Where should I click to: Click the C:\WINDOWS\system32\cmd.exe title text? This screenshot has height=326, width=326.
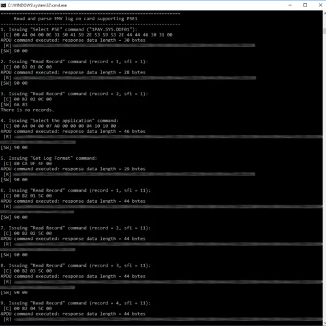pyautogui.click(x=37, y=5)
